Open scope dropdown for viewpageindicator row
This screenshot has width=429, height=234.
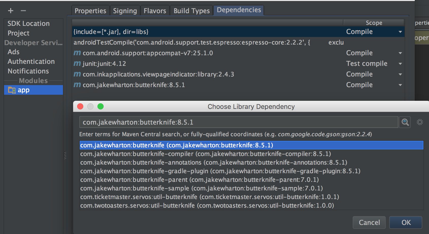click(x=400, y=74)
